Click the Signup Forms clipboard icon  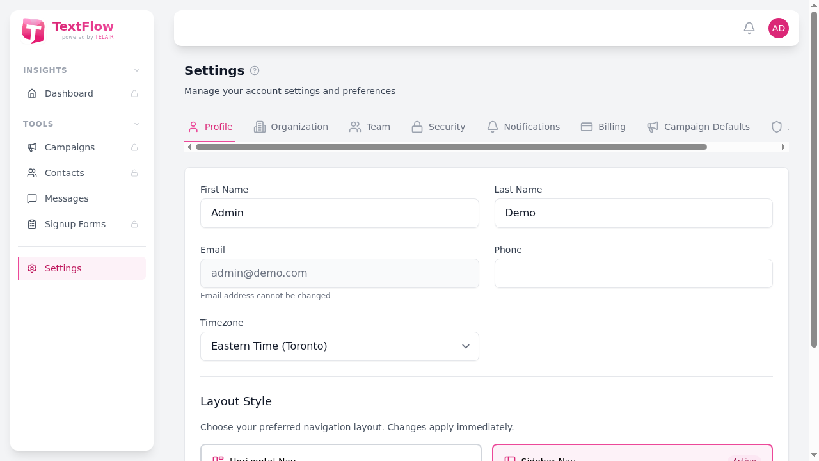(32, 224)
